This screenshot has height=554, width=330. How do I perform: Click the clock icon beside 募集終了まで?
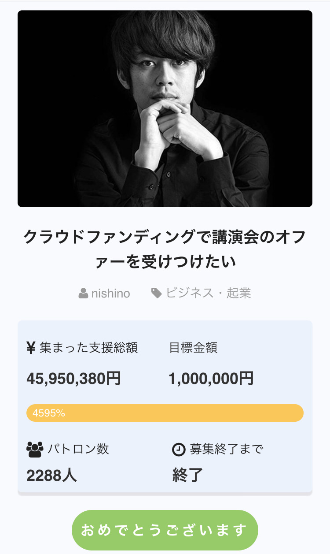178,450
